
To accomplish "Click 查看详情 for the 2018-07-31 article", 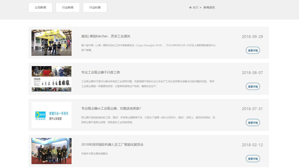I will 253,122.
